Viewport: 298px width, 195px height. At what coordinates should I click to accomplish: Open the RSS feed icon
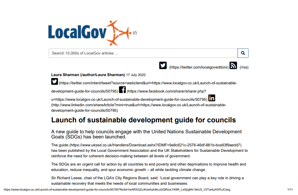point(233,65)
